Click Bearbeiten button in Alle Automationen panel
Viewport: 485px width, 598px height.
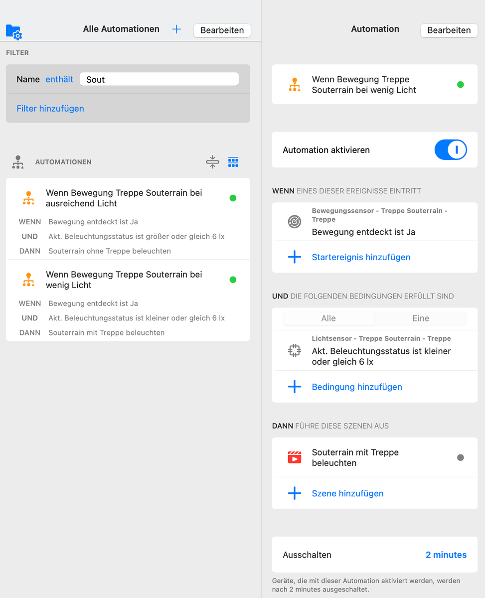[x=222, y=30]
